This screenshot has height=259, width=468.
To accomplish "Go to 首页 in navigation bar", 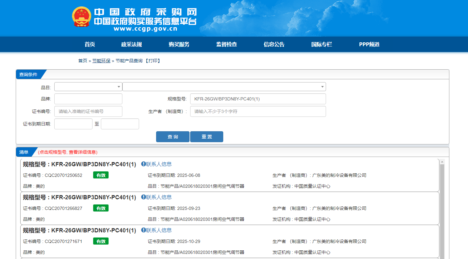I will tap(90, 45).
